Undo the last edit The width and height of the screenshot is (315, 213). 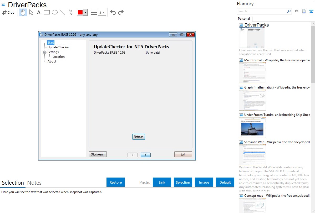click(x=113, y=12)
